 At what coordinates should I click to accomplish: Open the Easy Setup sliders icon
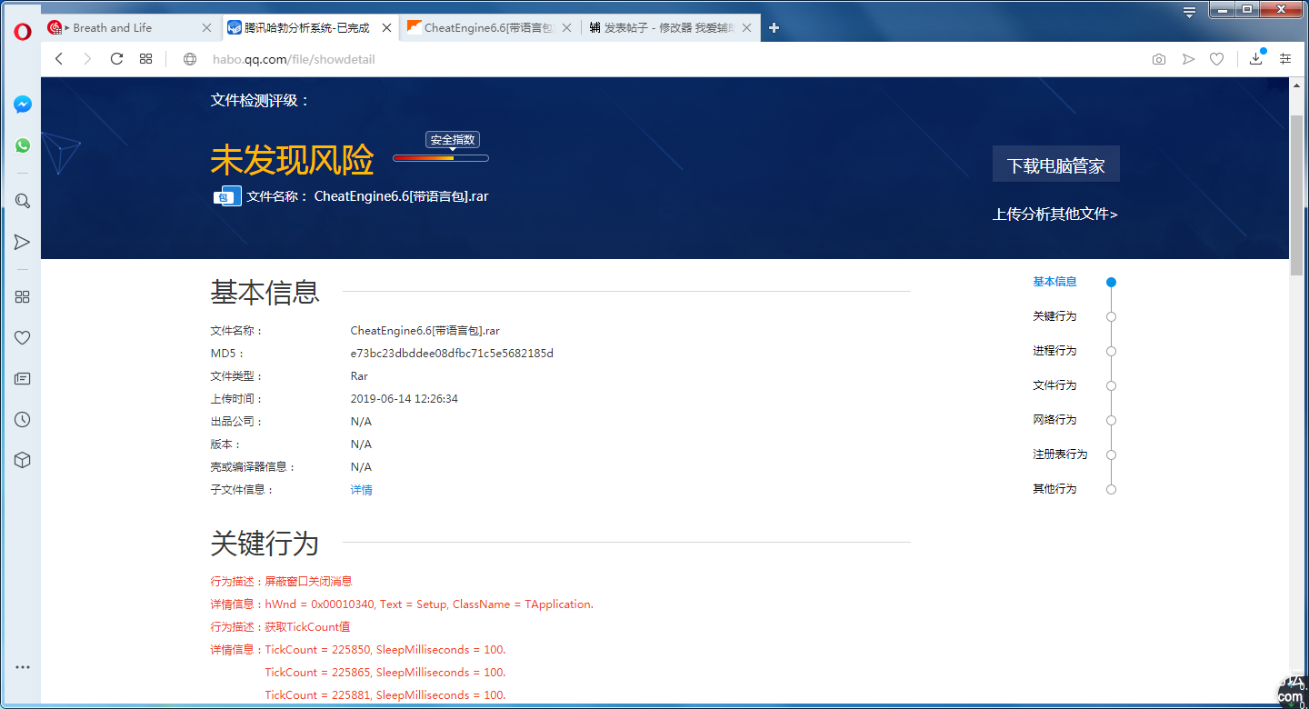click(1285, 58)
